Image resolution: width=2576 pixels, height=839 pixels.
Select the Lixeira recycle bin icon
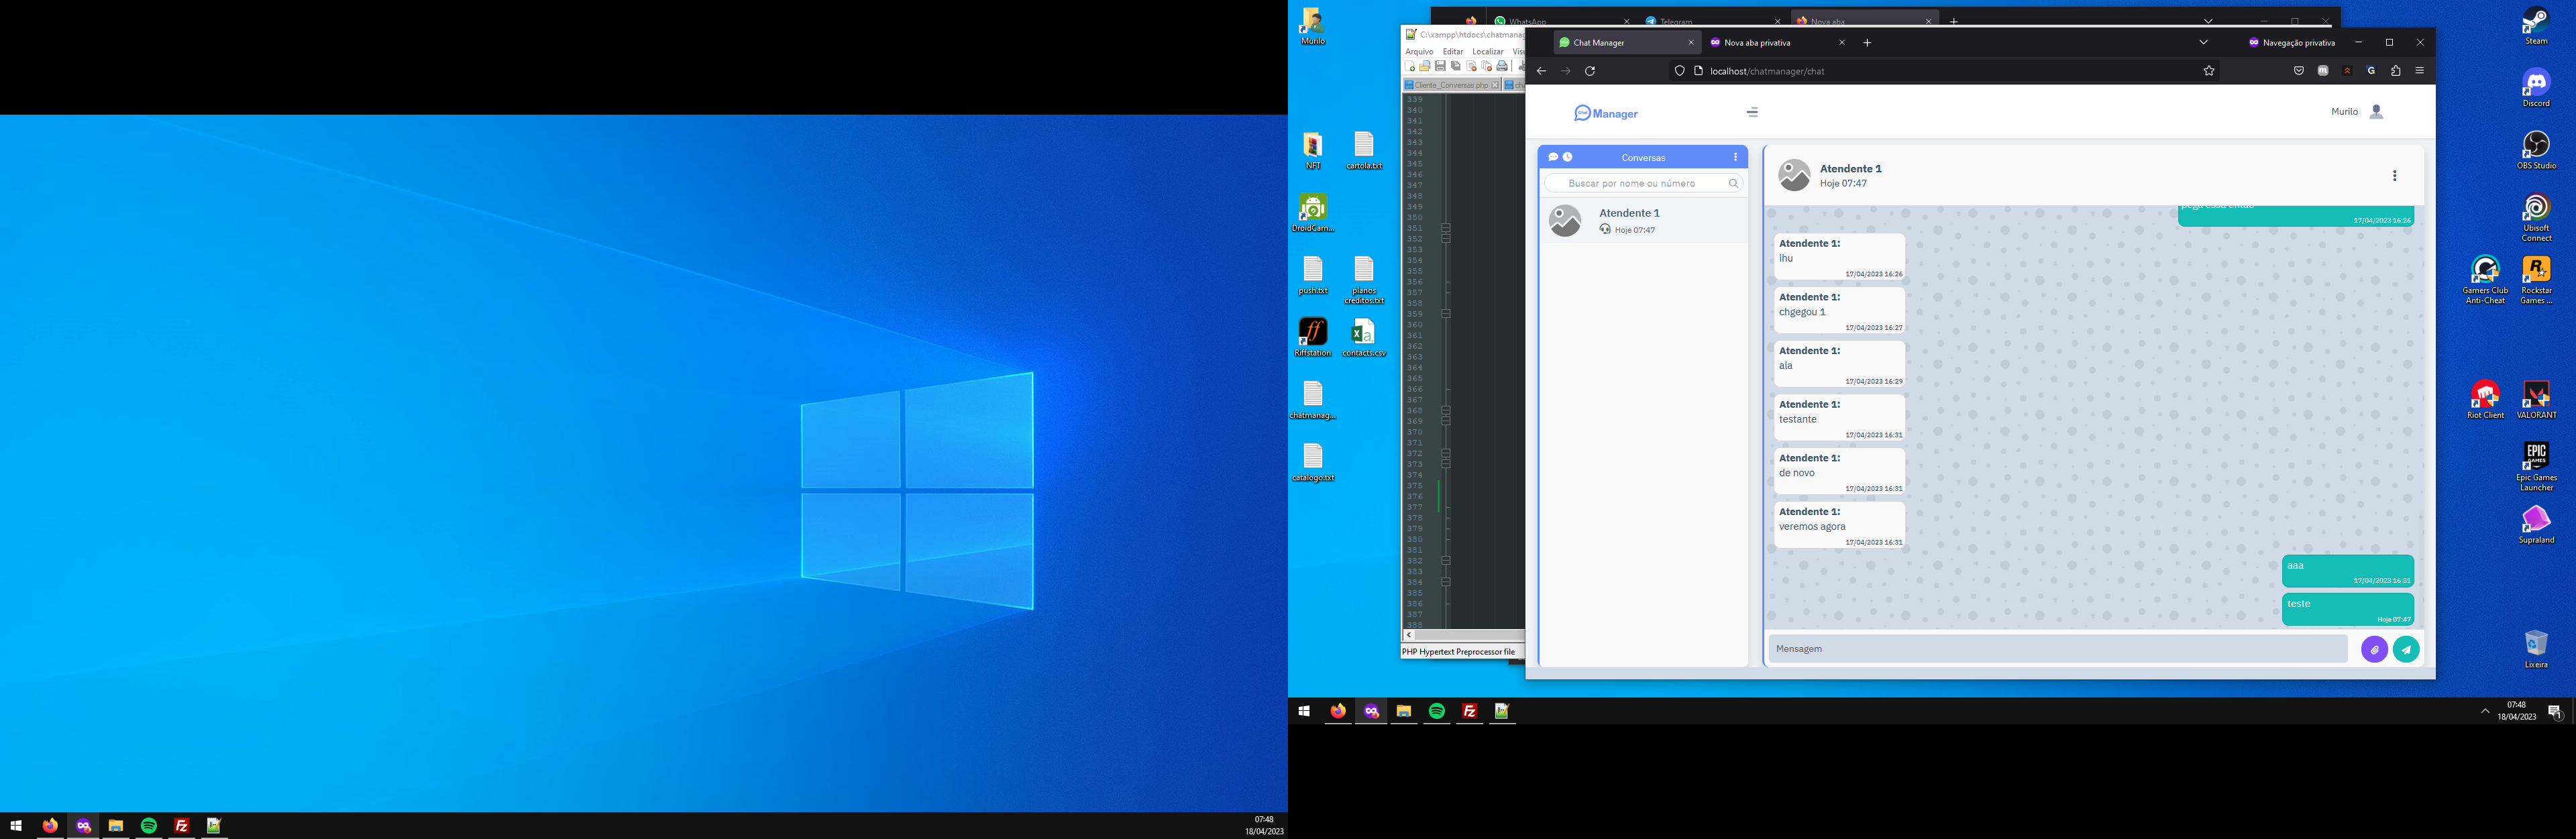click(x=2536, y=648)
